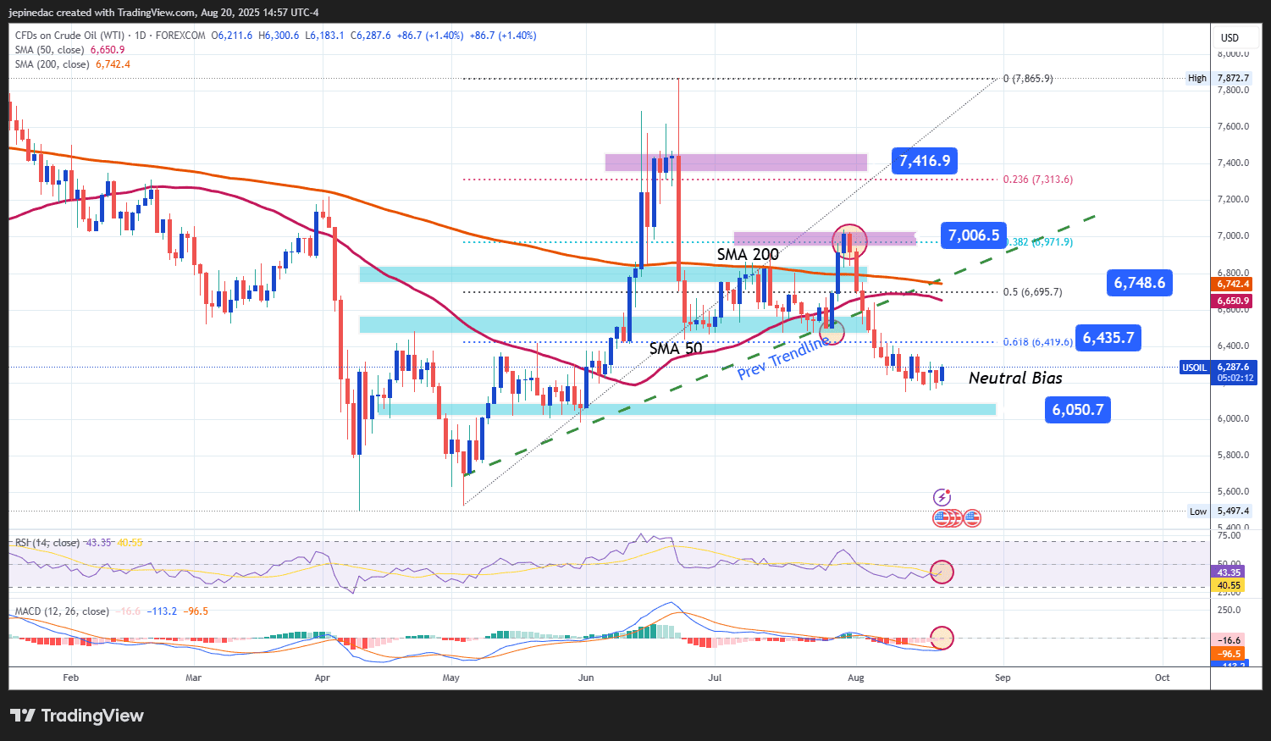This screenshot has height=741, width=1271.
Task: Click the 6,050.7 support price label
Action: coord(1077,409)
